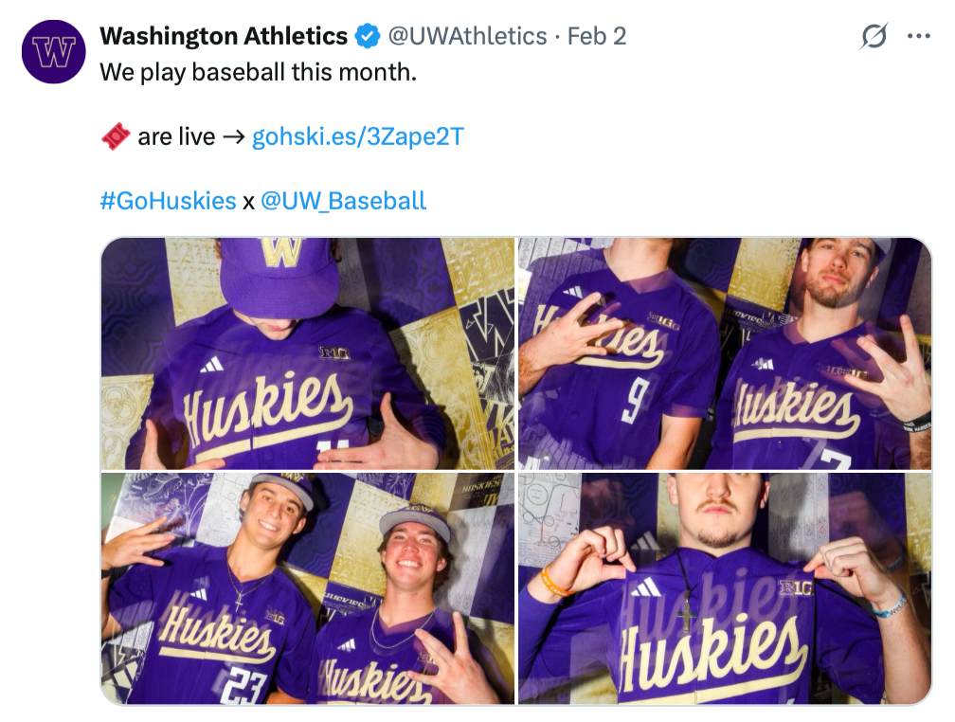Open the three-dot More options menu

coord(918,37)
